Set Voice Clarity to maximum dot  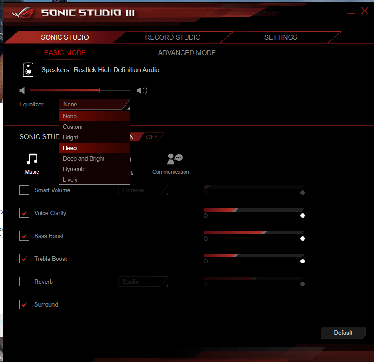(303, 216)
